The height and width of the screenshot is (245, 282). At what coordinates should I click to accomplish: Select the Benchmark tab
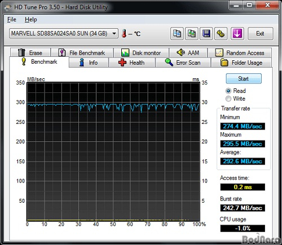[x=39, y=61]
